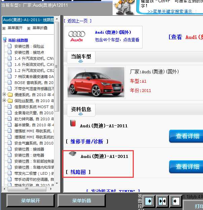Click the document icon for 安装位置：接地点
203x210 pixels.
pyautogui.click(x=10, y=52)
